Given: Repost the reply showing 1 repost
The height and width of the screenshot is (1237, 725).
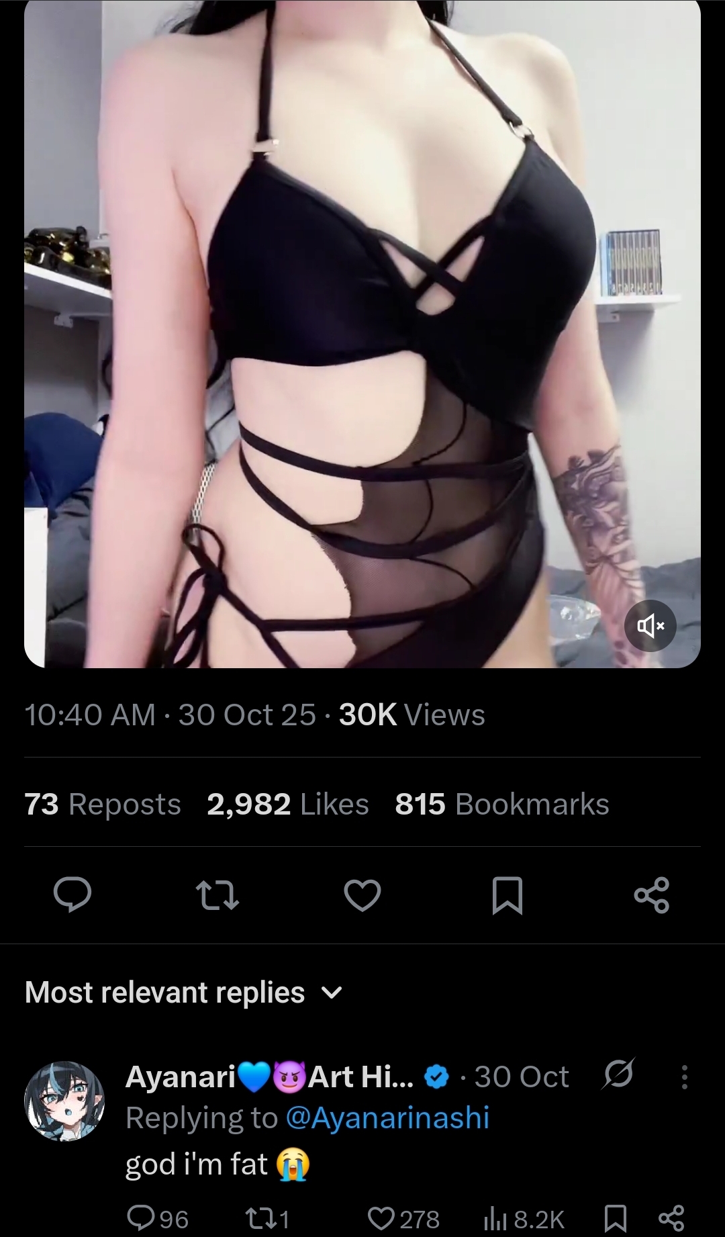Looking at the screenshot, I should 267,1218.
